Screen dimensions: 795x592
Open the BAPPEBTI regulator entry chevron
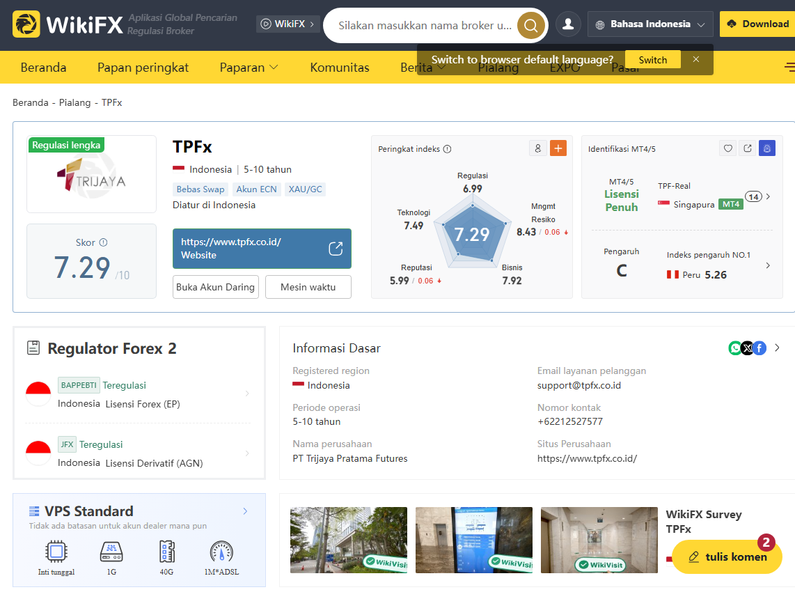[247, 394]
